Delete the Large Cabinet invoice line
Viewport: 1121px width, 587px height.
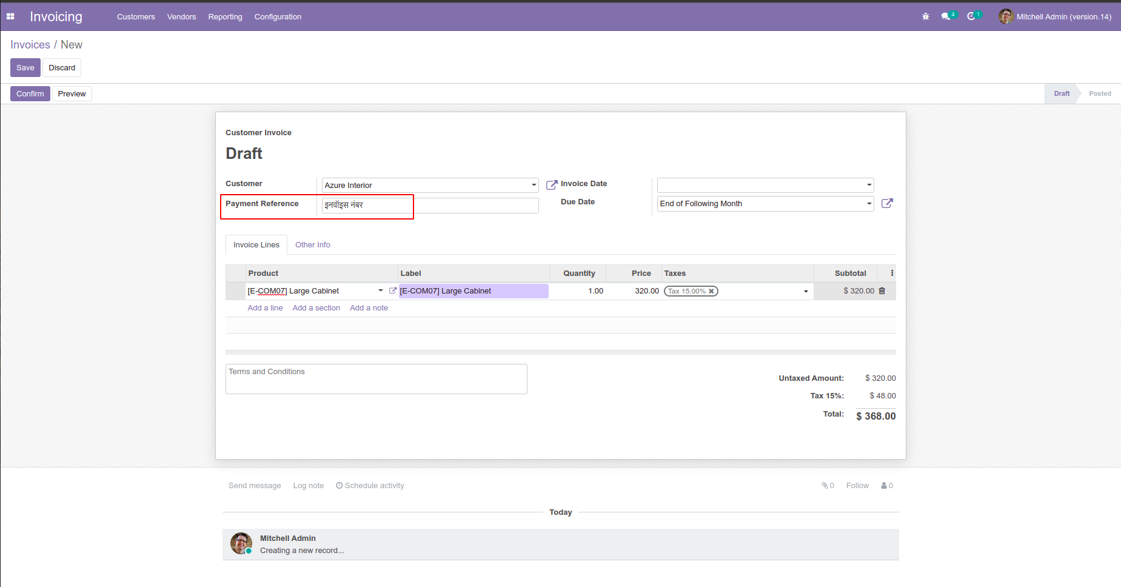[x=882, y=291]
